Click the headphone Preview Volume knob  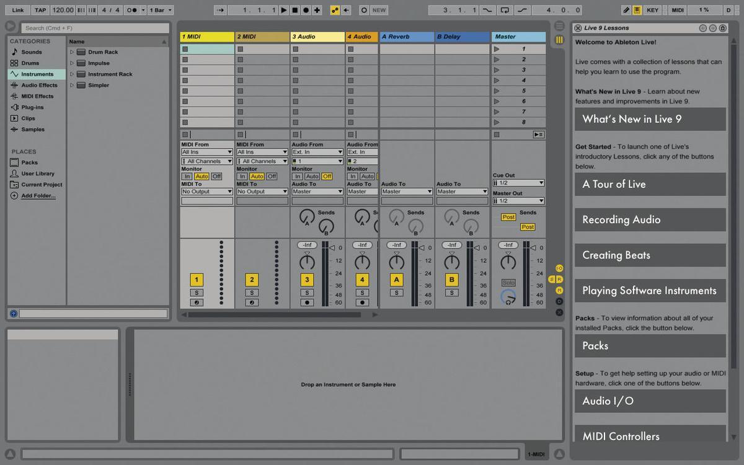coord(508,298)
